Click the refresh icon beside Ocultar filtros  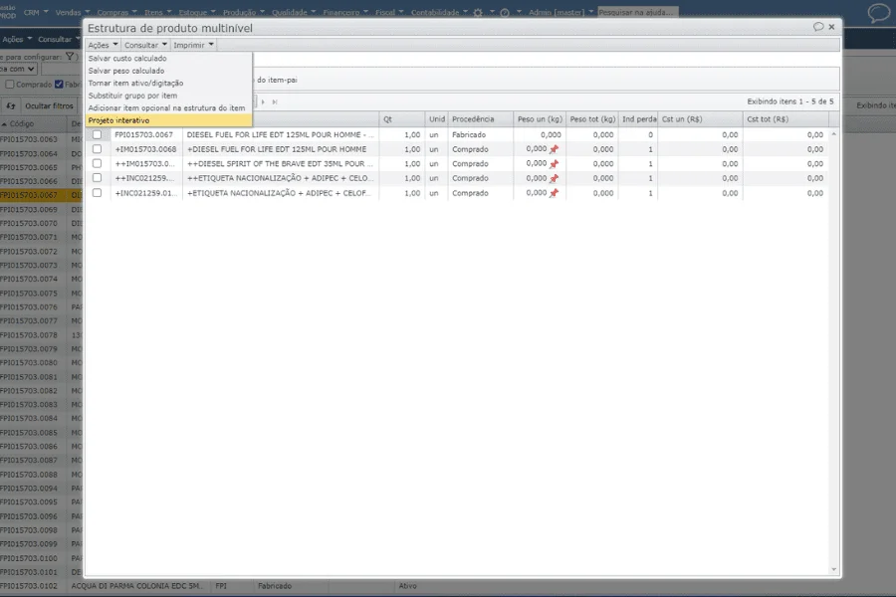click(x=11, y=104)
